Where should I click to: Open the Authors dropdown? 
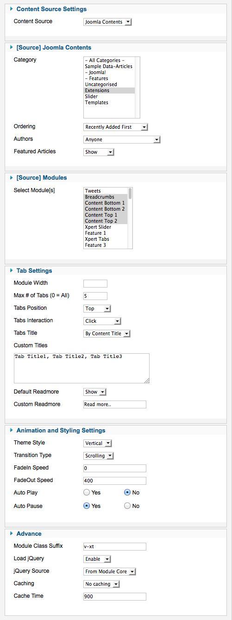122,139
